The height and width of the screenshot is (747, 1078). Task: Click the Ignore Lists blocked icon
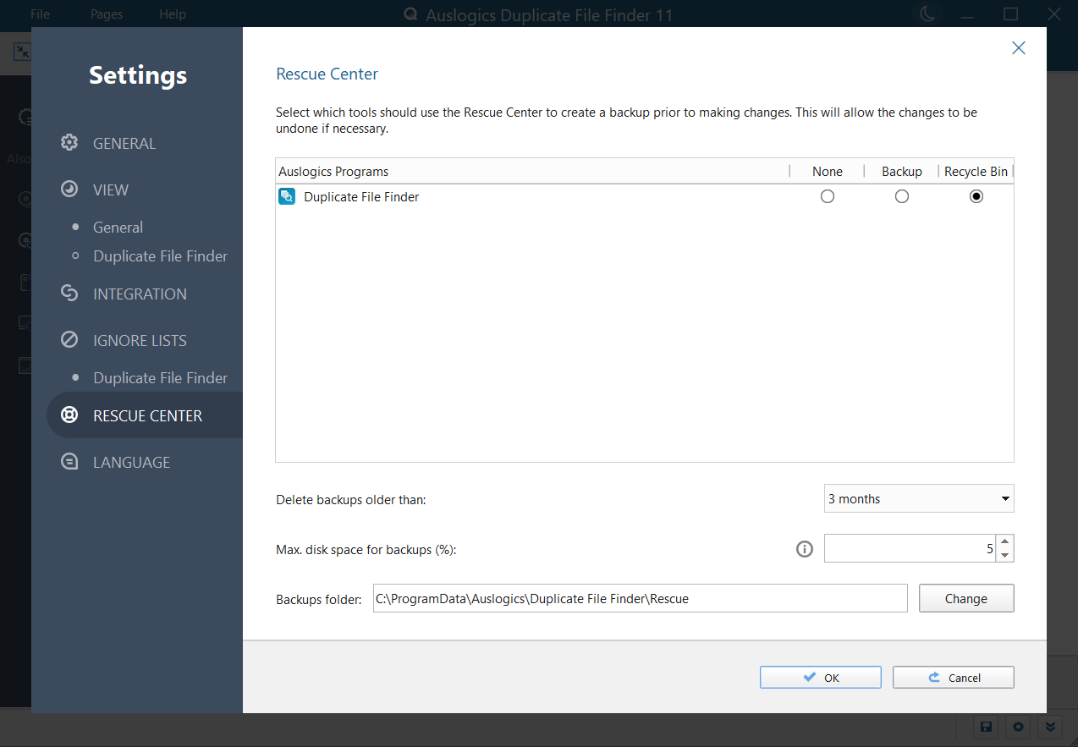click(69, 340)
